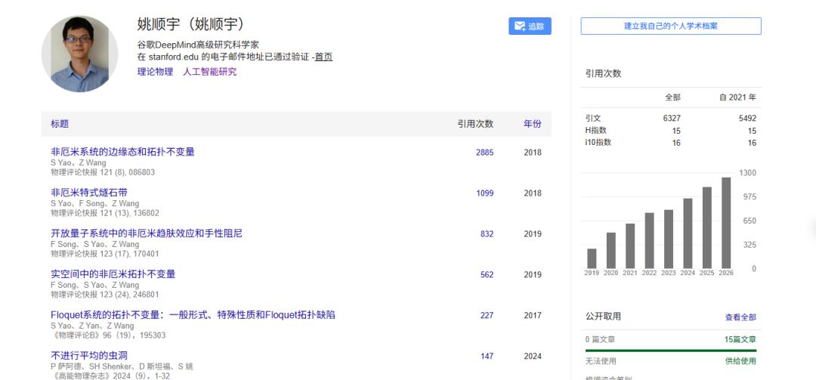This screenshot has height=380, width=816.
Task: Click the since-2021 citations value 5492
Action: pyautogui.click(x=747, y=119)
